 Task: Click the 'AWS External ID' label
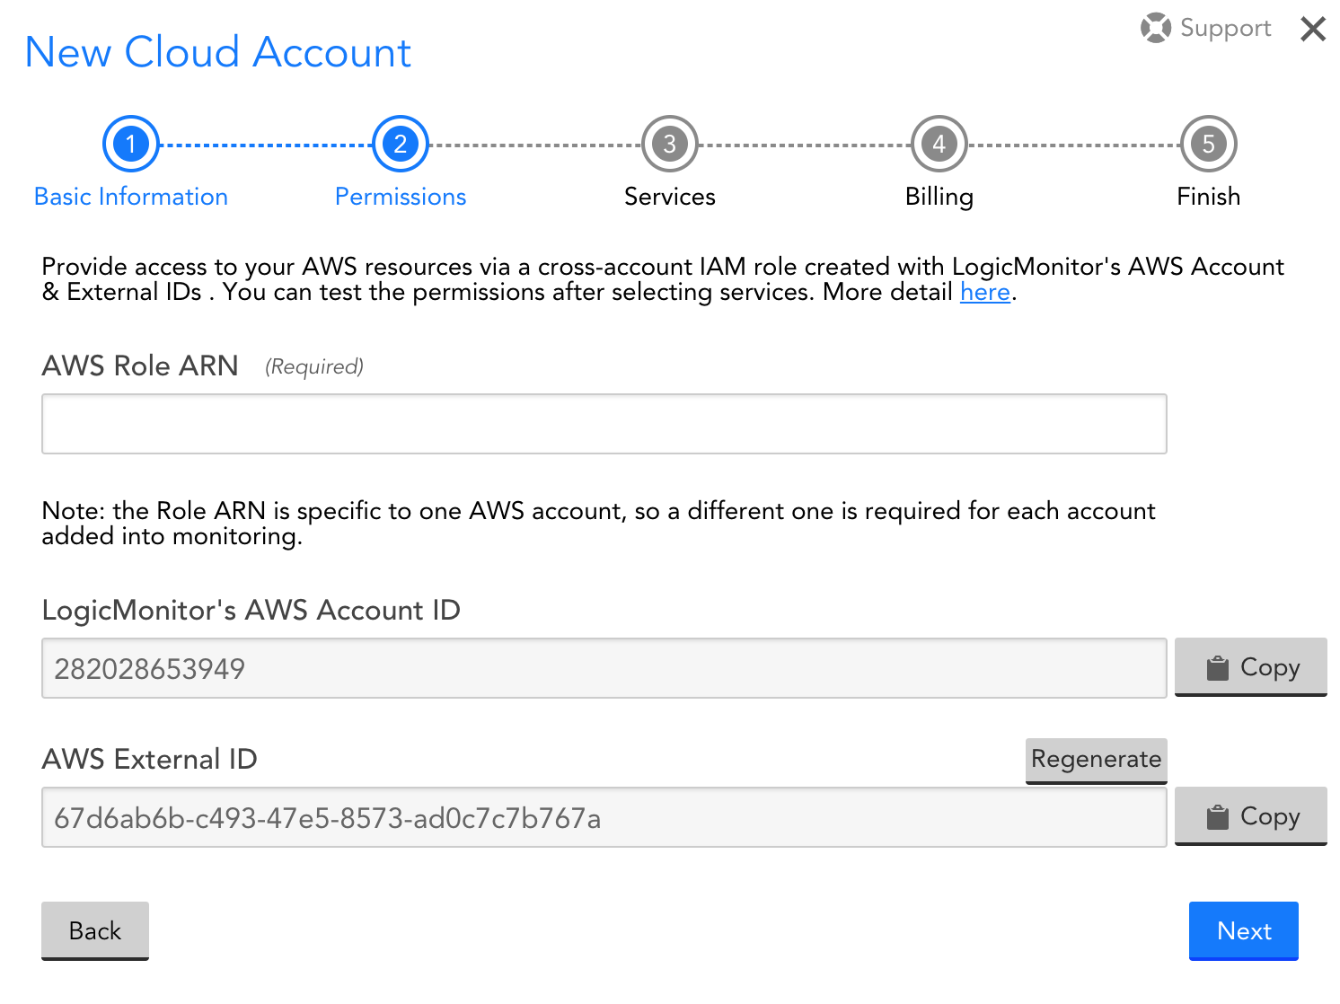pos(150,759)
